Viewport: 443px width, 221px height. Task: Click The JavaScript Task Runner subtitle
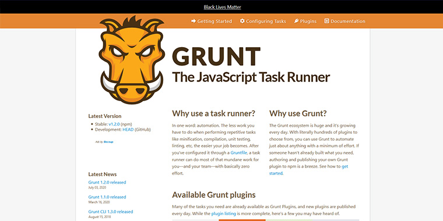click(x=251, y=77)
